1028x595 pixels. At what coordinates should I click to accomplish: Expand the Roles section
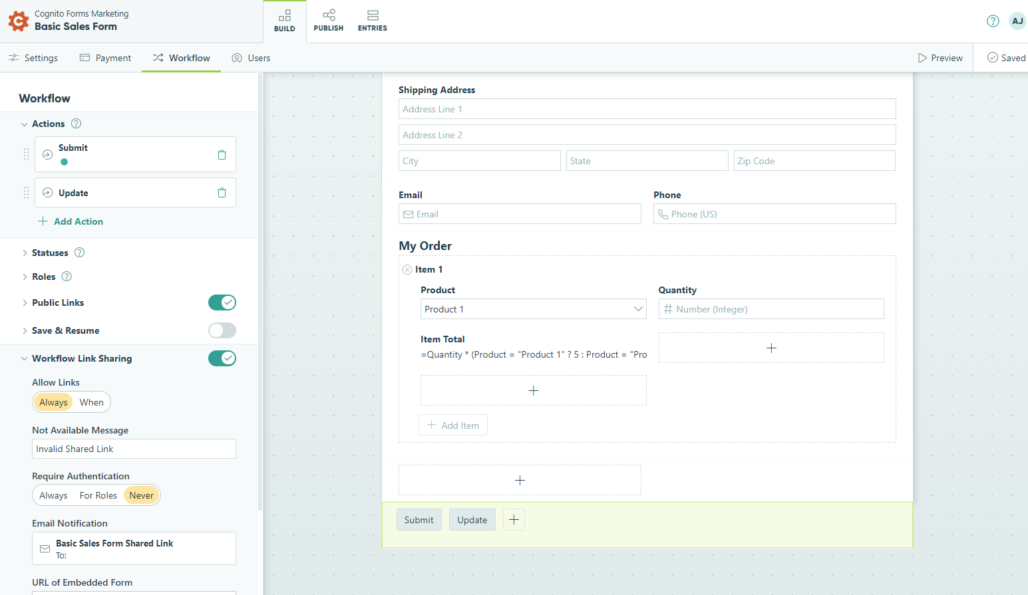pyautogui.click(x=25, y=277)
